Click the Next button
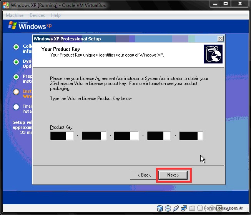 tap(173, 175)
